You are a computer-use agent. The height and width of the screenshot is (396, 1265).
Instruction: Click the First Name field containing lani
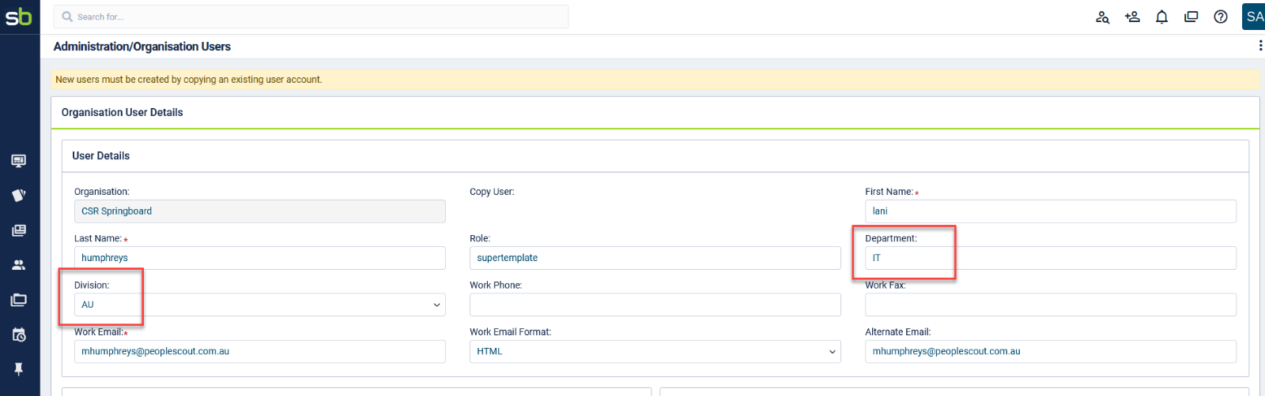click(x=1051, y=211)
